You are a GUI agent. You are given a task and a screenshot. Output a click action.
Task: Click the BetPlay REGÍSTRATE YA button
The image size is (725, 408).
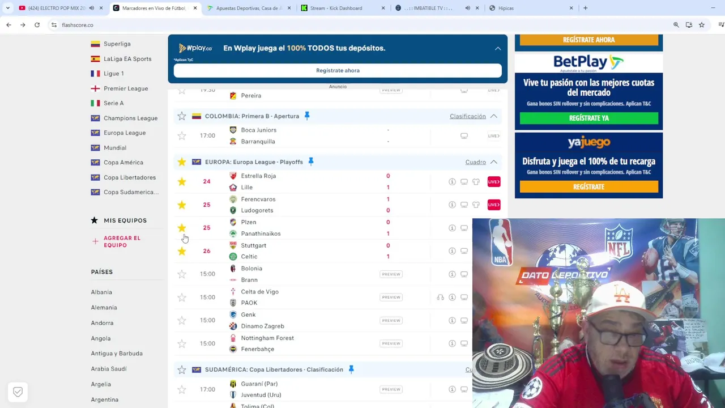coord(589,118)
